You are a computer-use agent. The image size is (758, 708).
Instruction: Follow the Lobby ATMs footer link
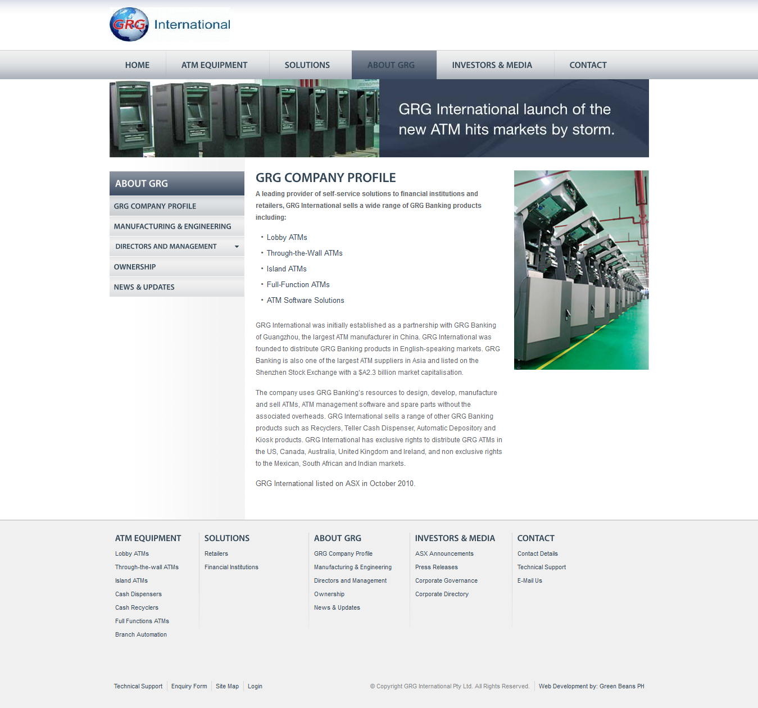(x=132, y=553)
